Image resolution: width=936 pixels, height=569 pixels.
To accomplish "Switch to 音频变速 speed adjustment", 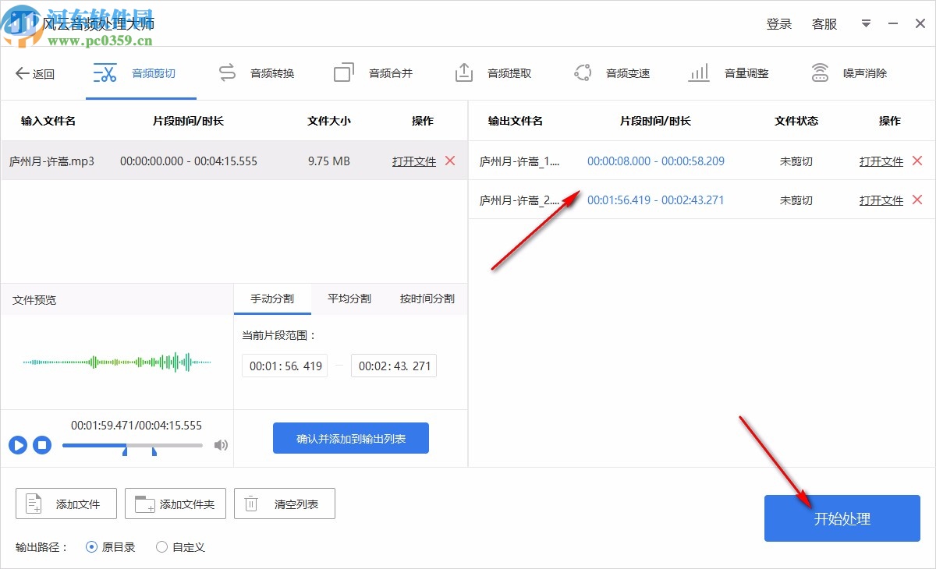I will coord(628,72).
